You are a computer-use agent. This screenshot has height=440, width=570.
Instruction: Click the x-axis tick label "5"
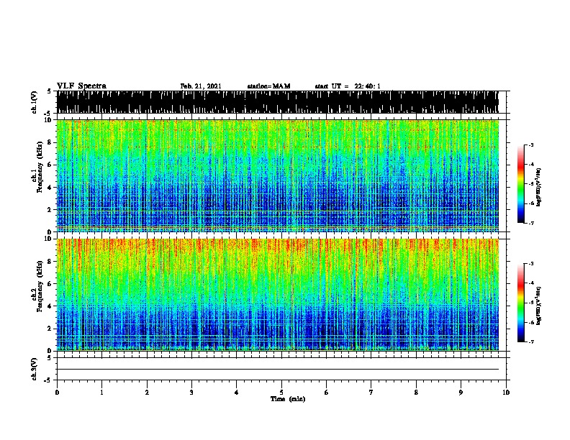281,393
